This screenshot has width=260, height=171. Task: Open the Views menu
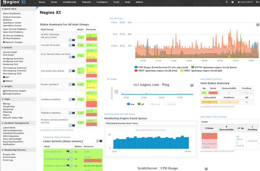click(x=54, y=2)
